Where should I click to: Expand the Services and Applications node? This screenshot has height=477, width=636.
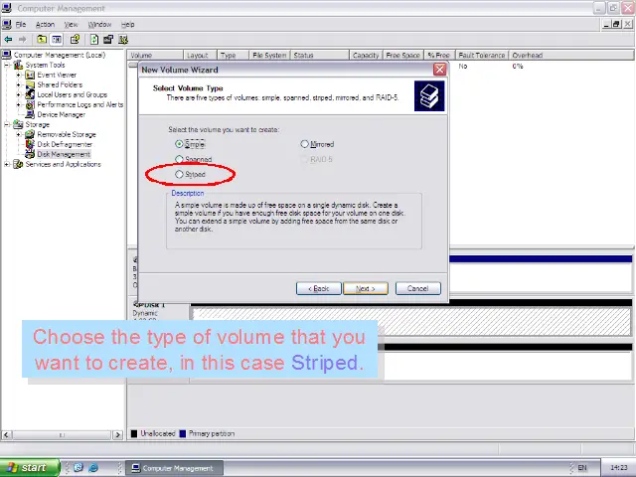[x=7, y=164]
